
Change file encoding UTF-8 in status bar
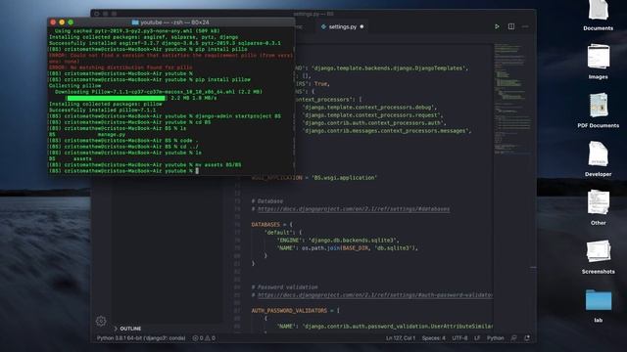click(x=459, y=338)
